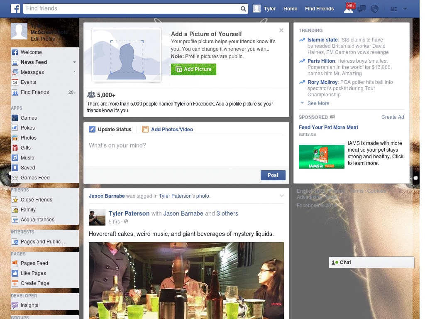The image size is (425, 319).
Task: Click the Close Friends star icon
Action: [15, 200]
